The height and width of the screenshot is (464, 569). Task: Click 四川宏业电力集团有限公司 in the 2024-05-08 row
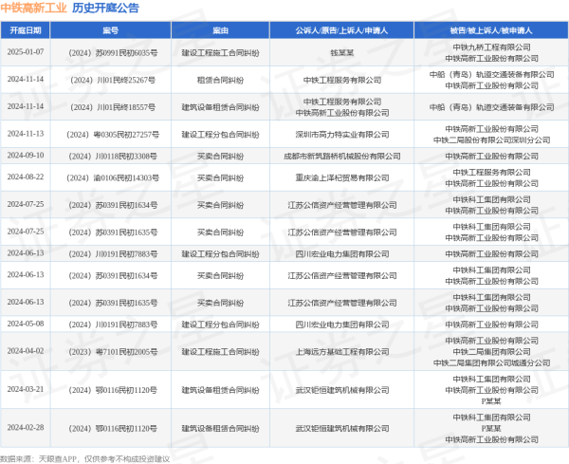coord(341,325)
